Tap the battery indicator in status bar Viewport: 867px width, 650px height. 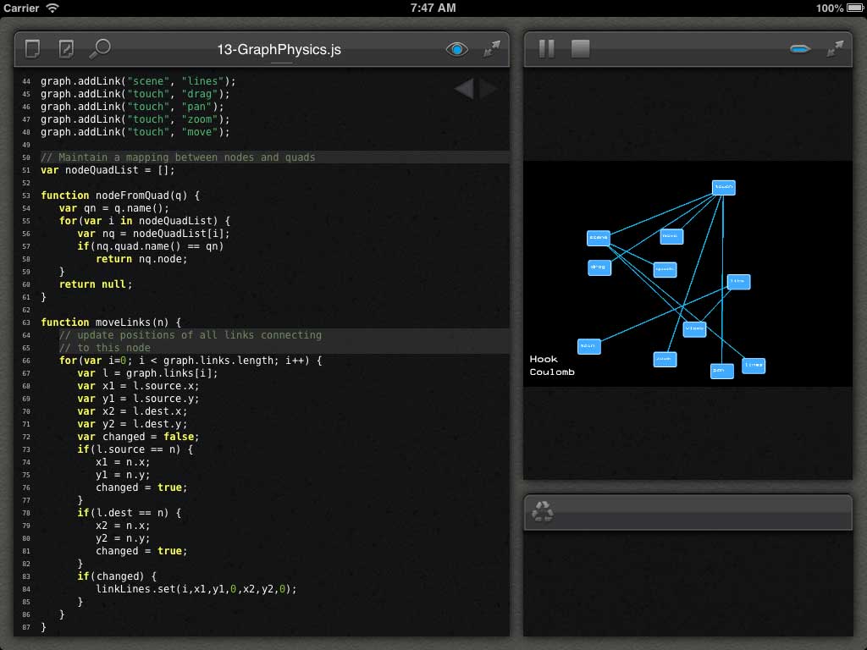(854, 8)
